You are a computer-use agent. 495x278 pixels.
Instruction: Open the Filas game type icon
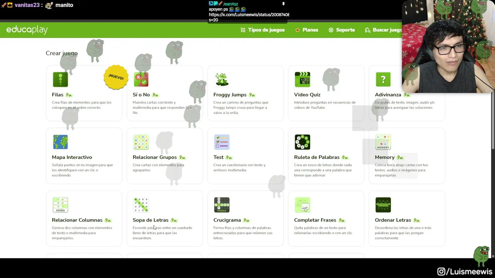(60, 80)
